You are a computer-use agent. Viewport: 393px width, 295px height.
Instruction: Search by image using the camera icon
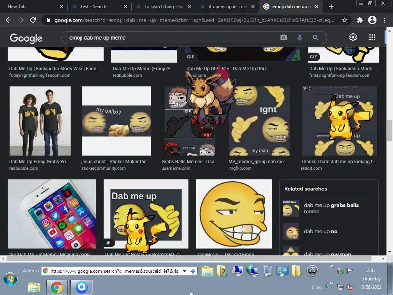pyautogui.click(x=284, y=38)
